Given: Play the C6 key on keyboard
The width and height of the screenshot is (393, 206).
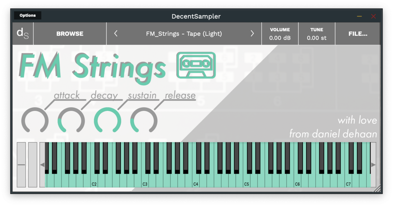Looking at the screenshot, I should pos(298,181).
